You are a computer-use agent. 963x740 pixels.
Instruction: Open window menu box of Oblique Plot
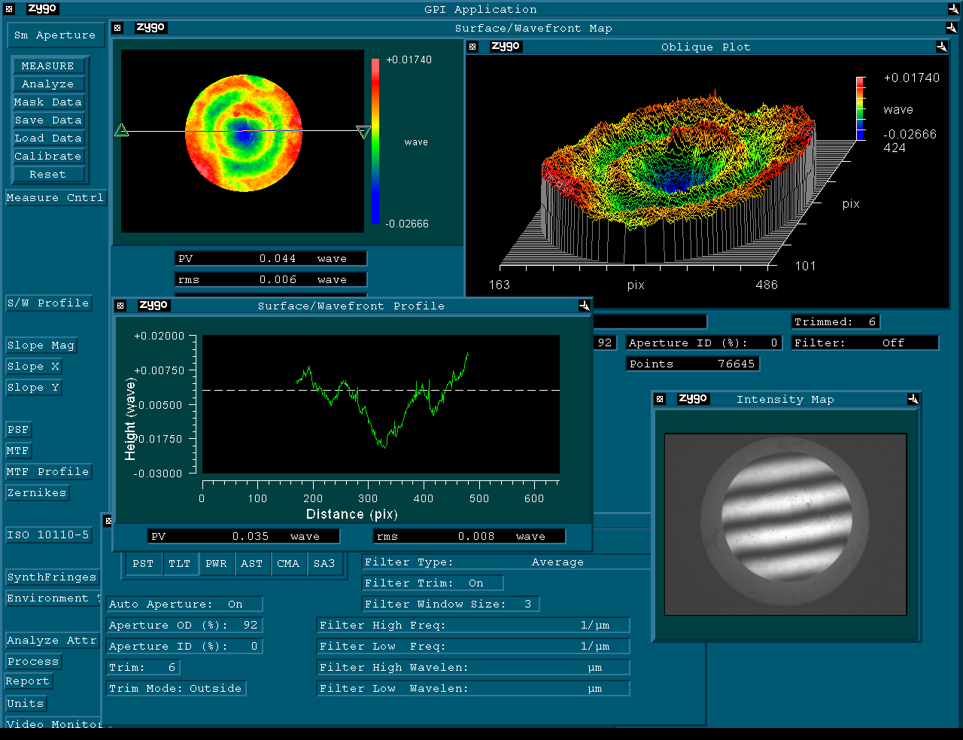point(472,47)
